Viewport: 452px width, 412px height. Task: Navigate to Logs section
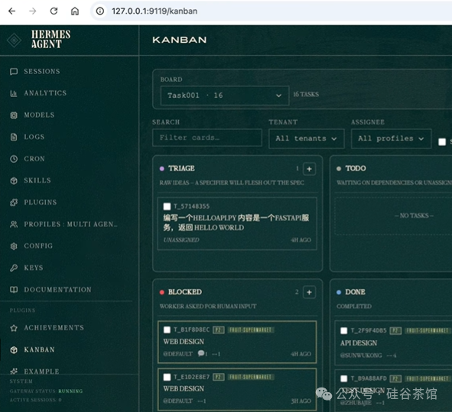point(34,137)
